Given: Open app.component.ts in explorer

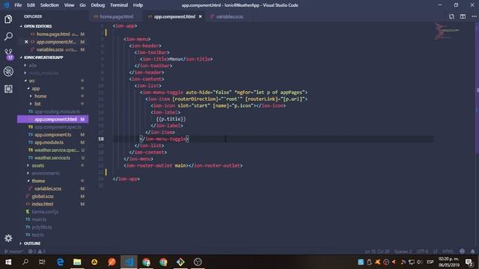Looking at the screenshot, I should (x=52, y=134).
